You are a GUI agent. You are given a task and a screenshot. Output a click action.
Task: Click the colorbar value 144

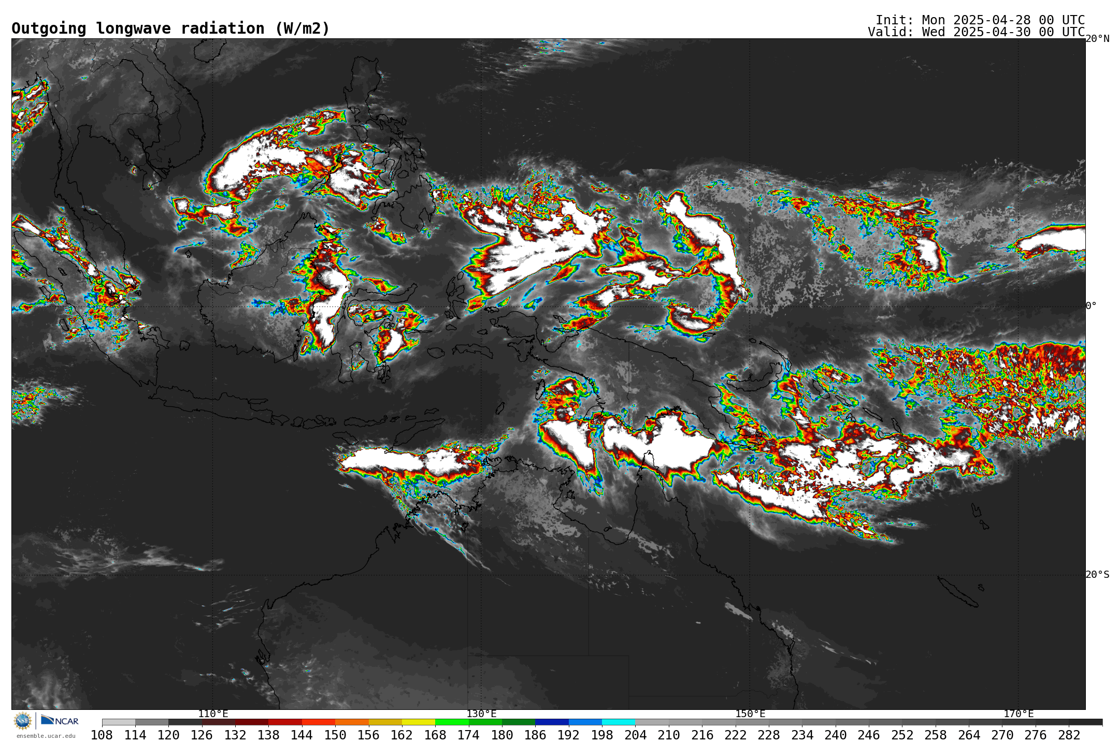[x=302, y=735]
